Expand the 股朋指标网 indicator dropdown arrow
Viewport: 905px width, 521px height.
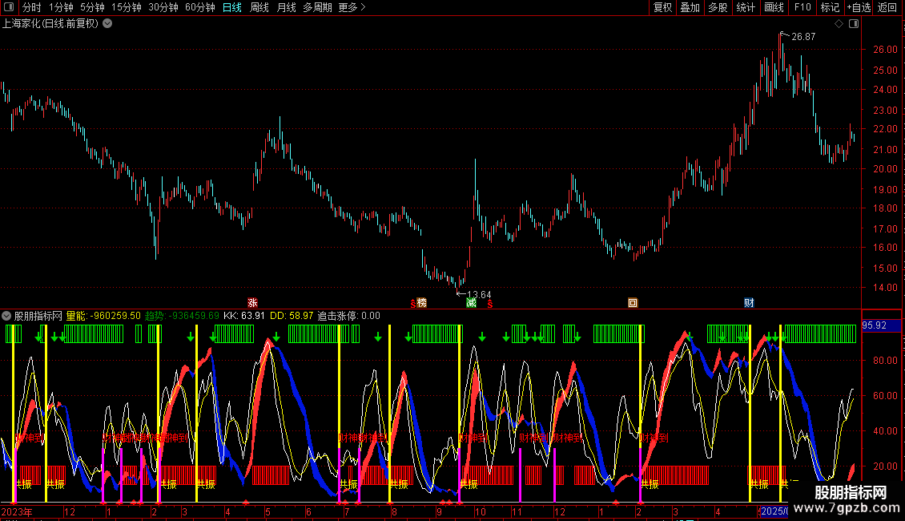pyautogui.click(x=7, y=316)
